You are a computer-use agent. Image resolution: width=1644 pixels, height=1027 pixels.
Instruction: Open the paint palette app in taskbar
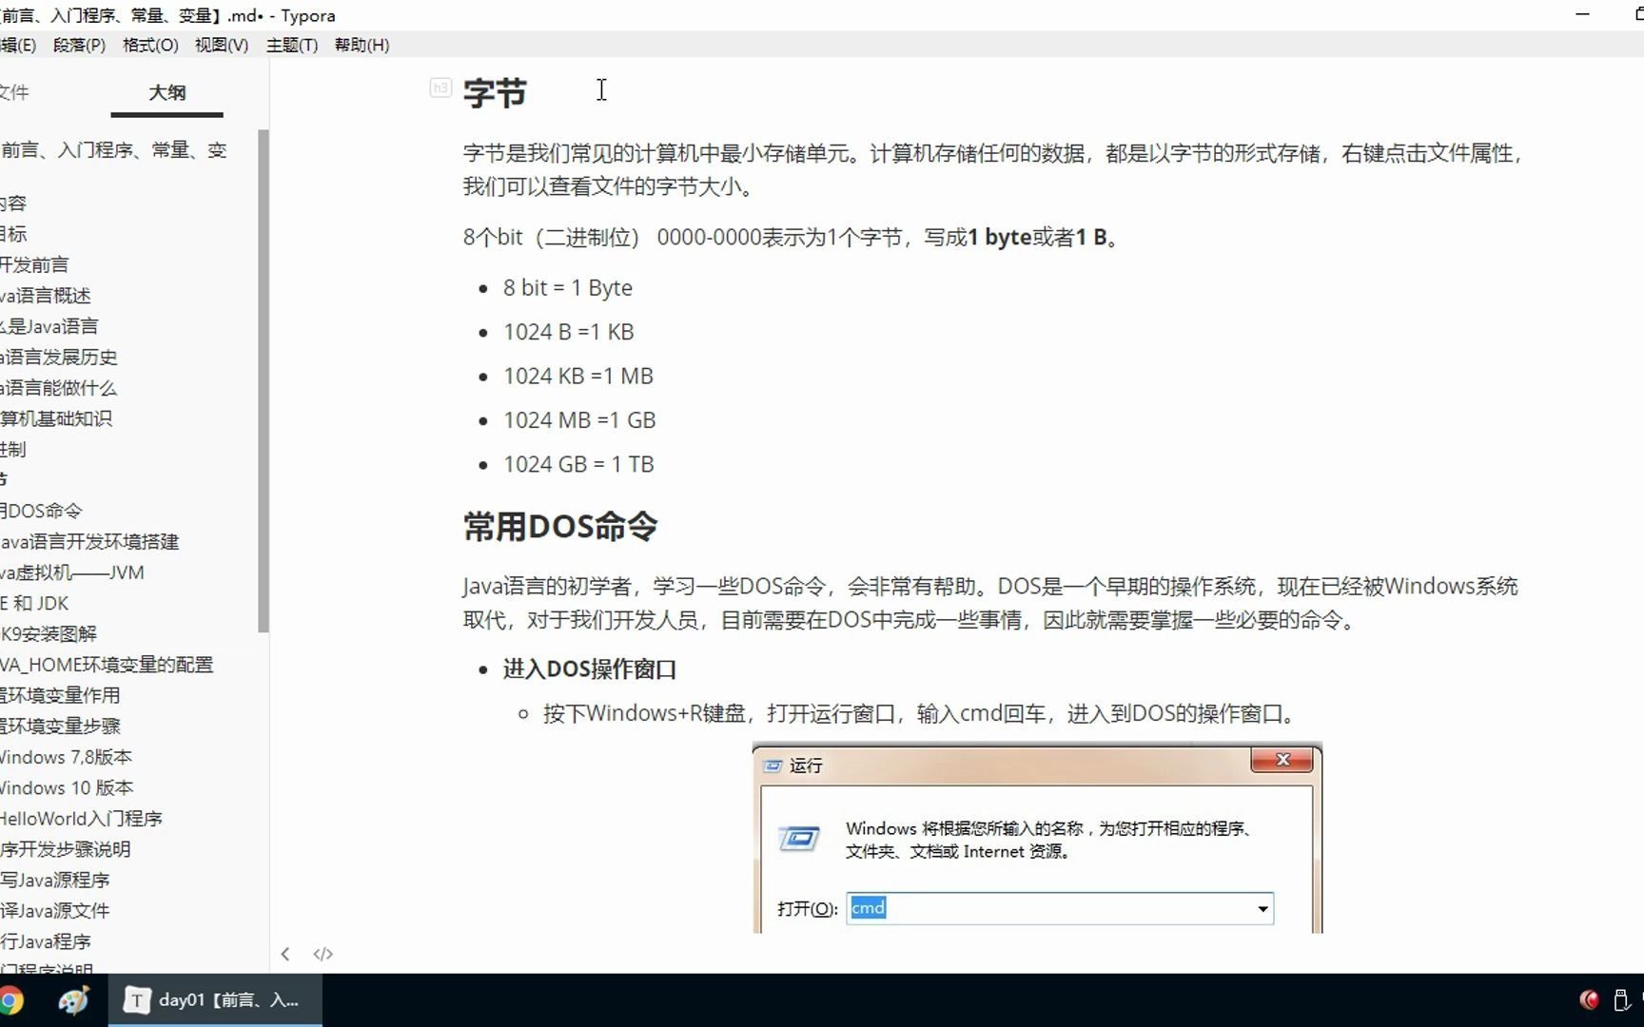(x=73, y=1000)
